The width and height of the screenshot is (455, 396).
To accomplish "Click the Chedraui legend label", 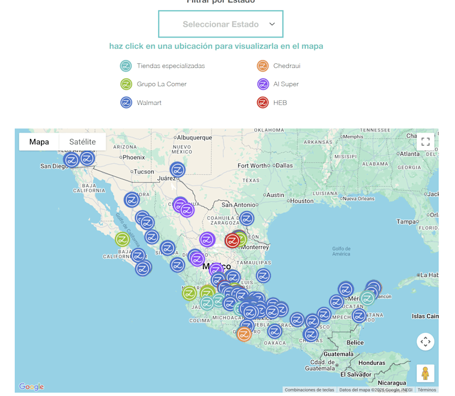I will [x=287, y=66].
